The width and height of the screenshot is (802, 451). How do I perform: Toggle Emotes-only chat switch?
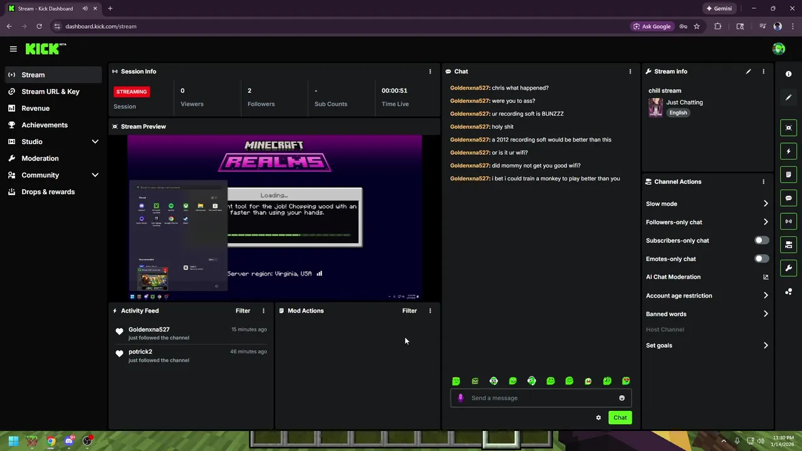(x=761, y=259)
